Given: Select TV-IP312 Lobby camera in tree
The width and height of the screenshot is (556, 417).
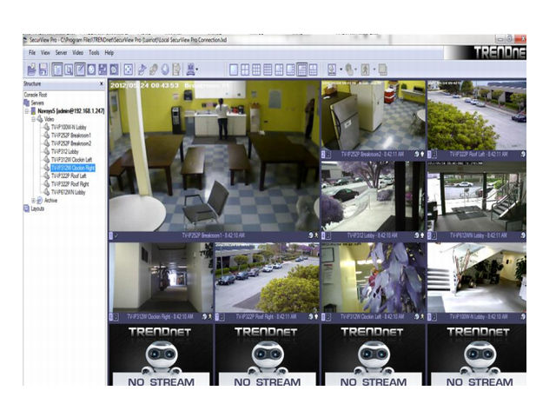Looking at the screenshot, I should click(x=65, y=152).
